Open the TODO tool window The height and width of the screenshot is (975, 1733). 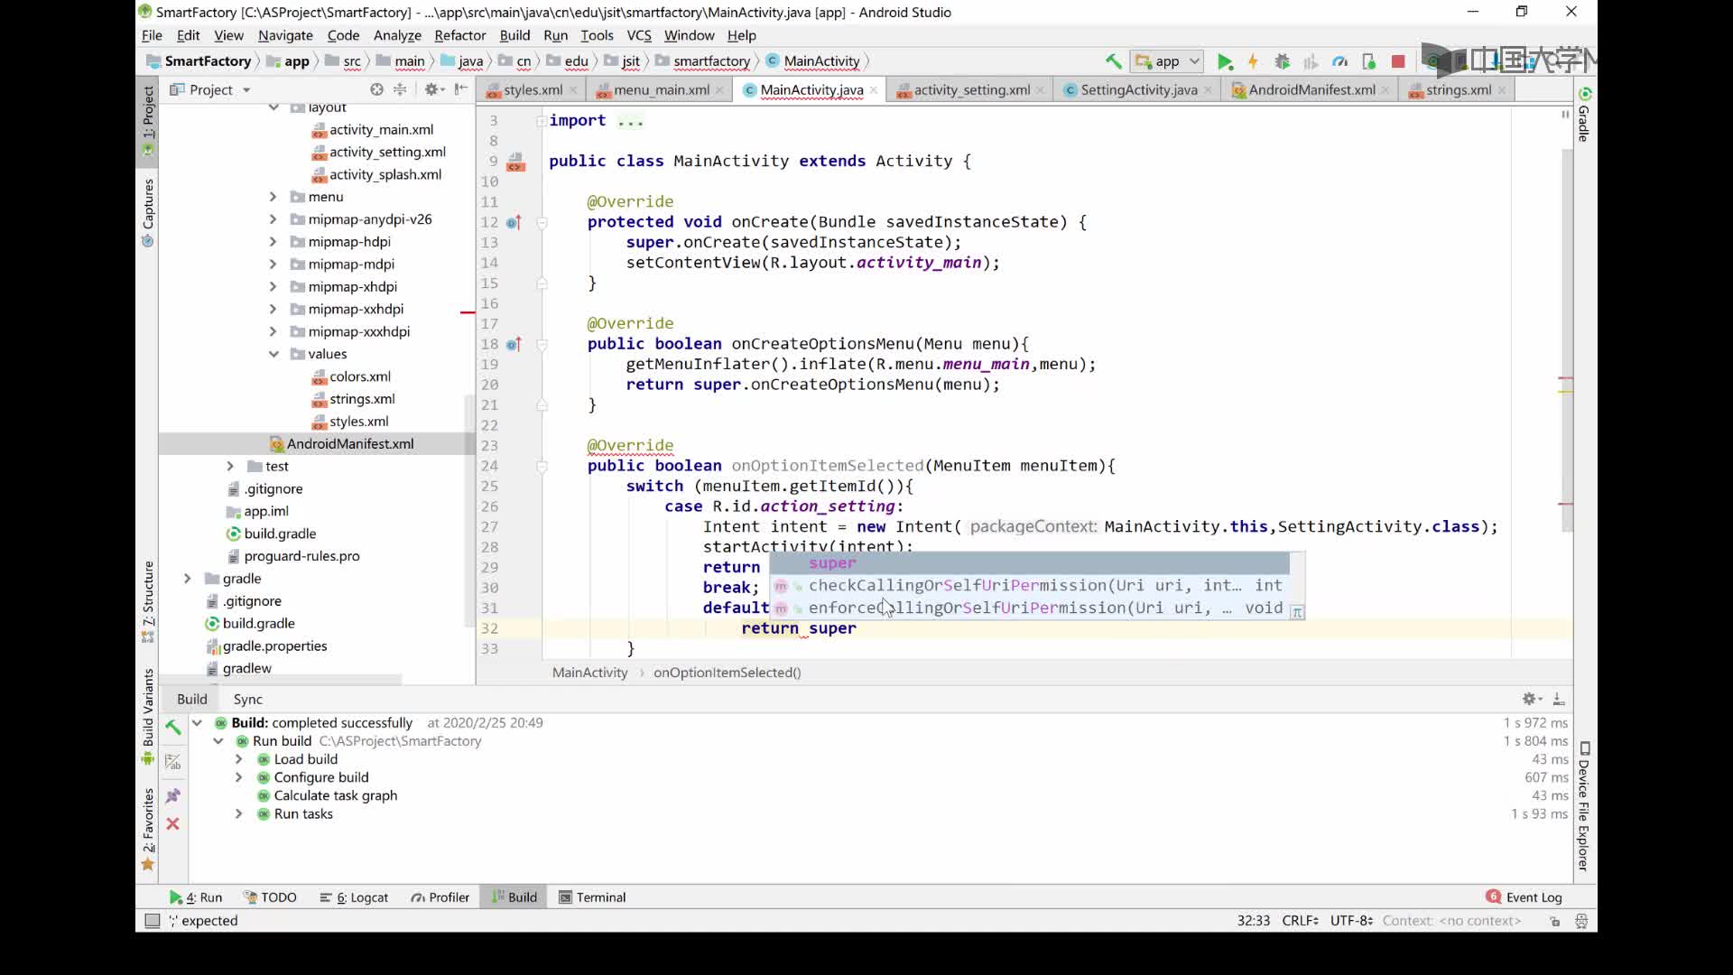click(x=270, y=897)
